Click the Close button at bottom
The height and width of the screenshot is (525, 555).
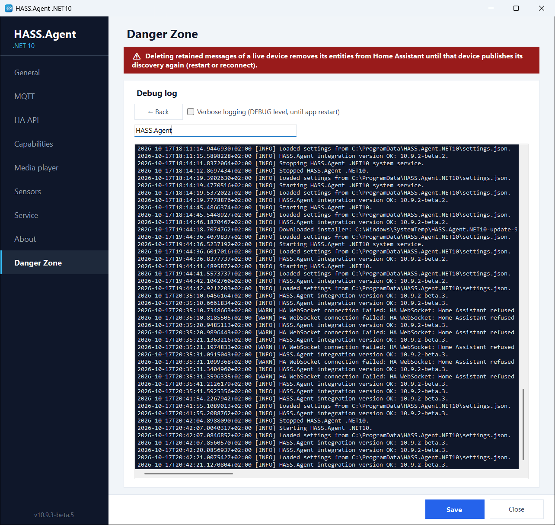pyautogui.click(x=517, y=509)
